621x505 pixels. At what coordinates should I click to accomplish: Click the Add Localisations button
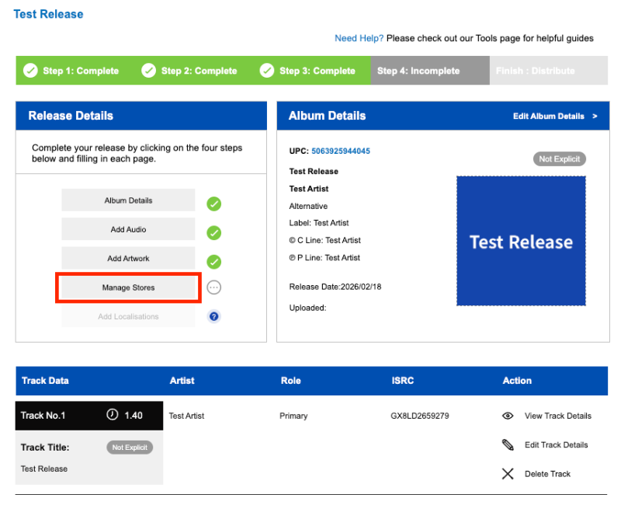[x=128, y=316]
